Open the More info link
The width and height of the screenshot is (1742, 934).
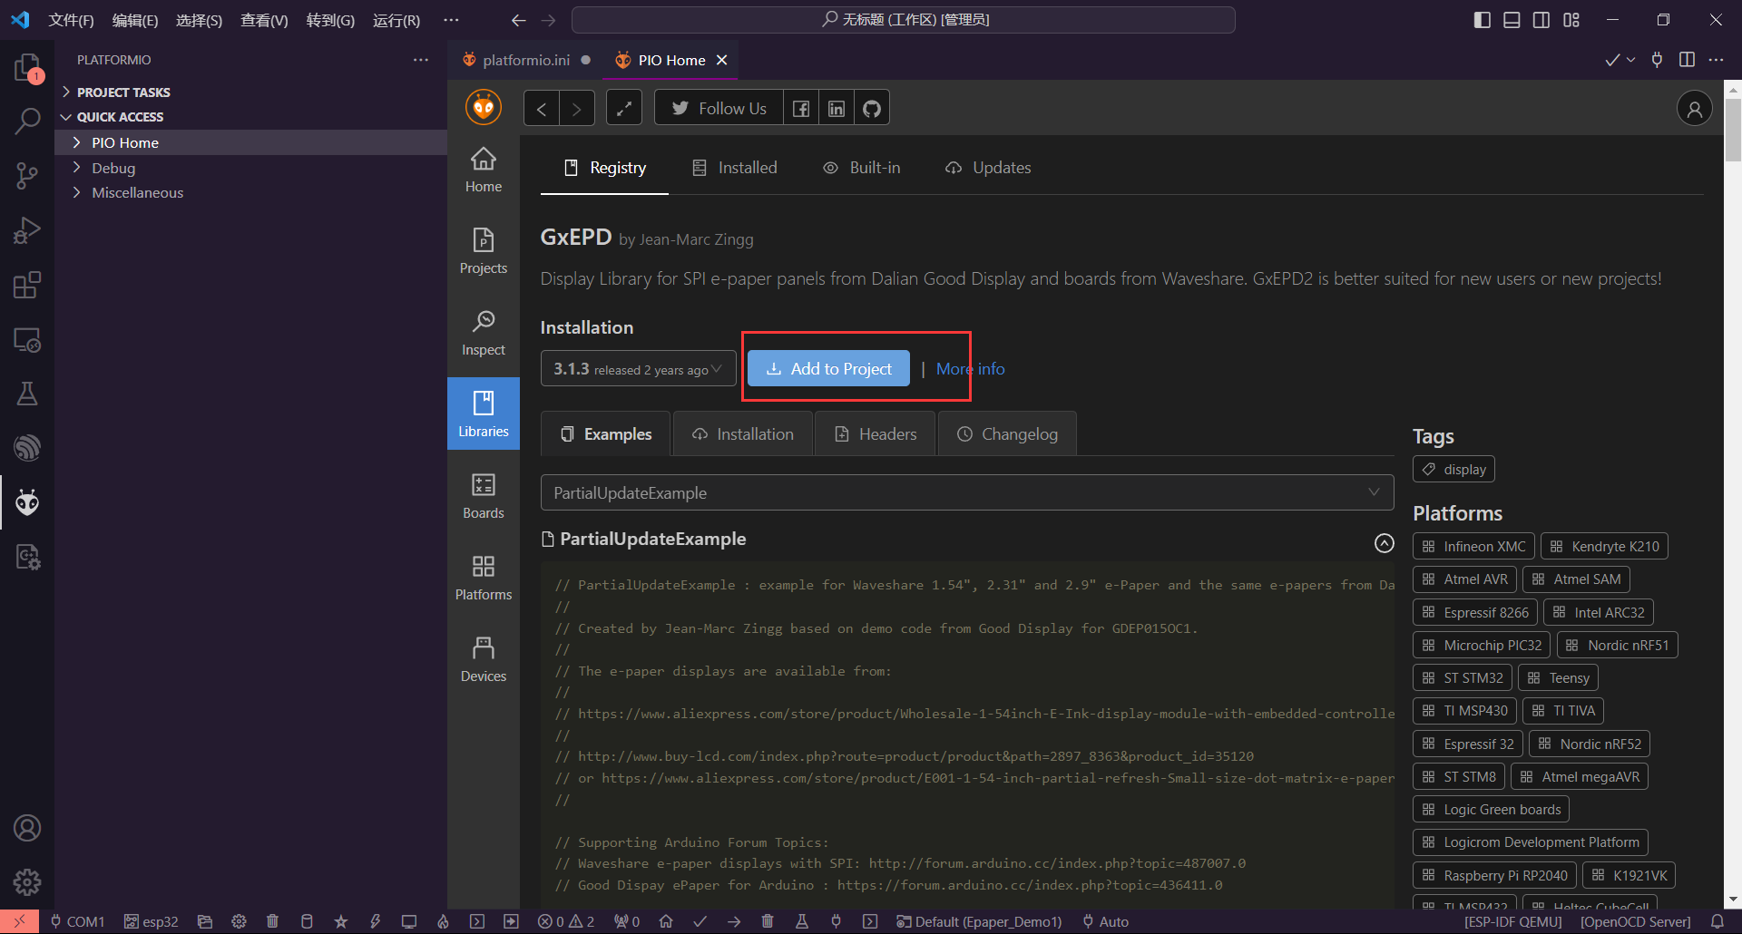[971, 369]
